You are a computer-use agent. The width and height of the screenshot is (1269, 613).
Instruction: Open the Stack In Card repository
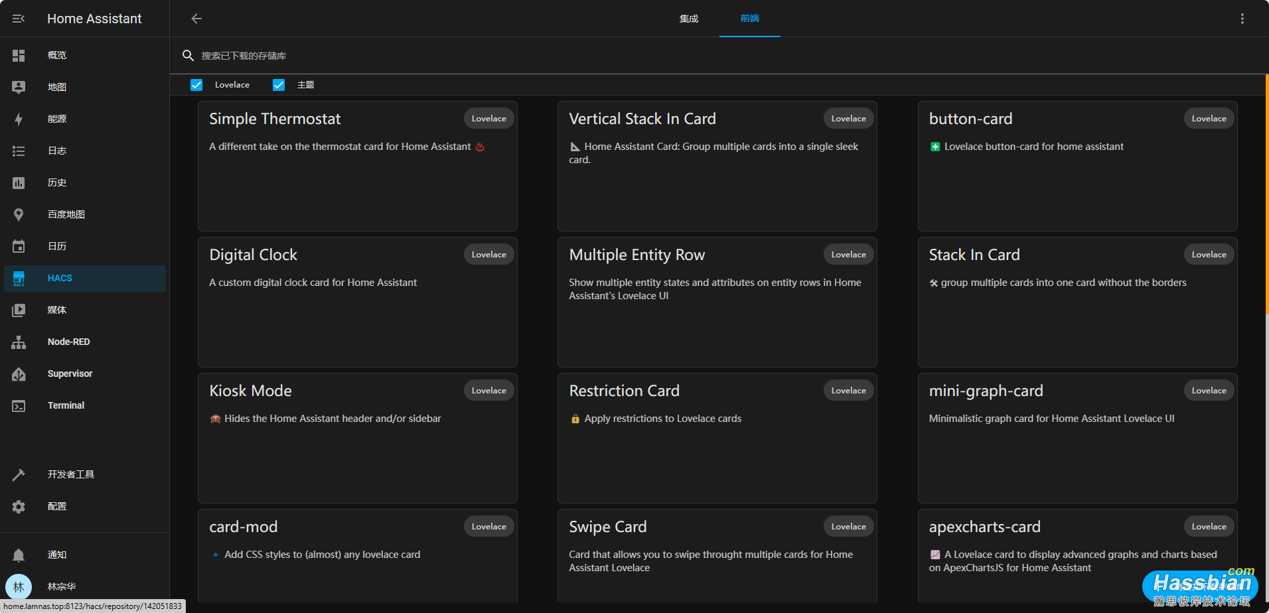click(1078, 302)
